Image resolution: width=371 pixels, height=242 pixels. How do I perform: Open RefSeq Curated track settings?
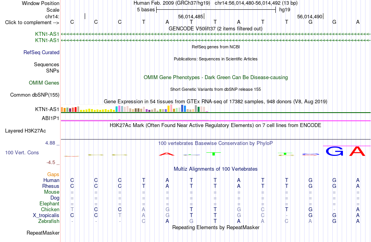point(41,52)
